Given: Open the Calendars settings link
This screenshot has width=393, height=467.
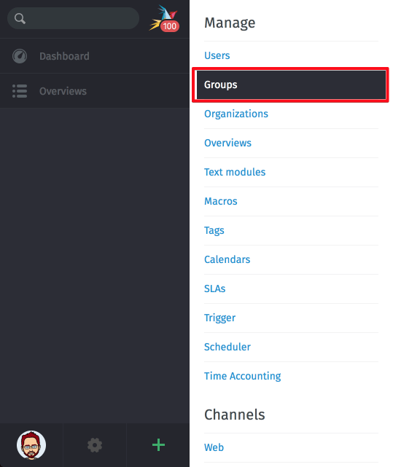Looking at the screenshot, I should 227,259.
